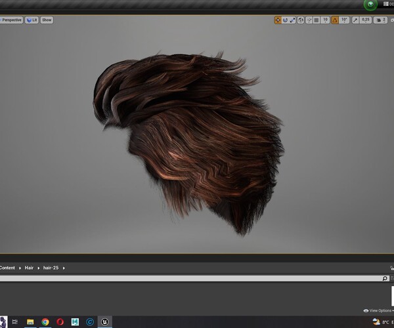Open Google Chrome from taskbar
Viewport: 394px width, 328px height.
45,321
